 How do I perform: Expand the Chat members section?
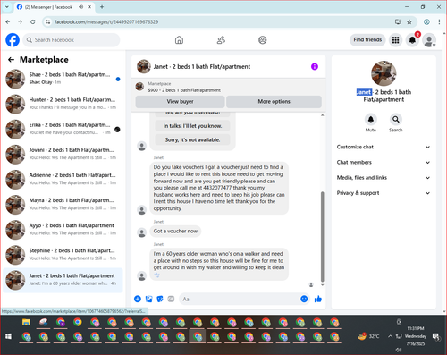tap(384, 163)
